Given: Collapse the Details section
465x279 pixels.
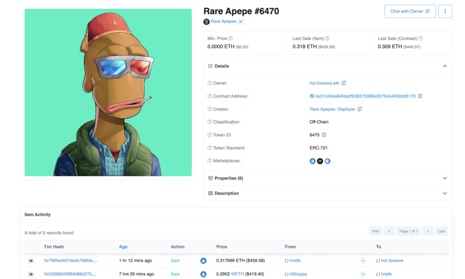Looking at the screenshot, I should click(445, 66).
